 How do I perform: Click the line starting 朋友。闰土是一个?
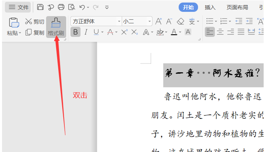coord(207,116)
